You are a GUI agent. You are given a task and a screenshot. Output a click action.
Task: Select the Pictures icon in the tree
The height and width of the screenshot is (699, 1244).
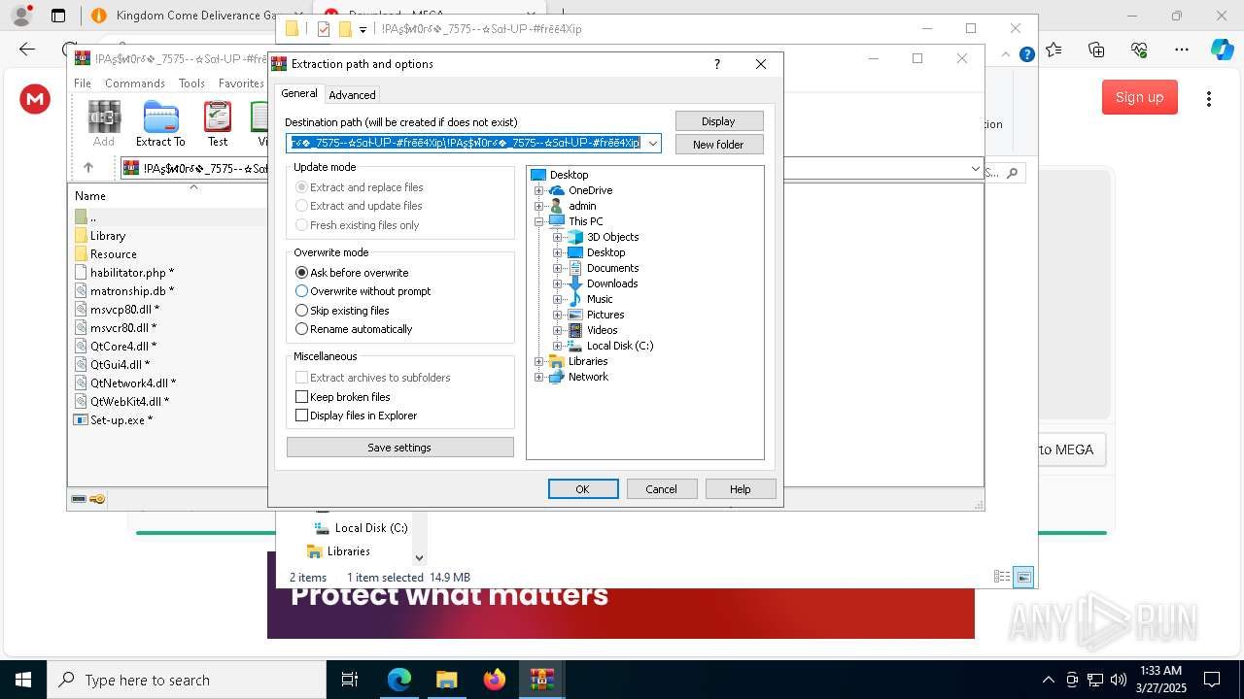click(x=575, y=315)
